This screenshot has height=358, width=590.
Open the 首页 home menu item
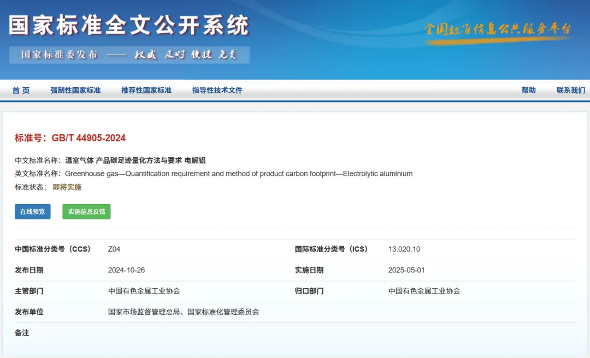pos(20,90)
